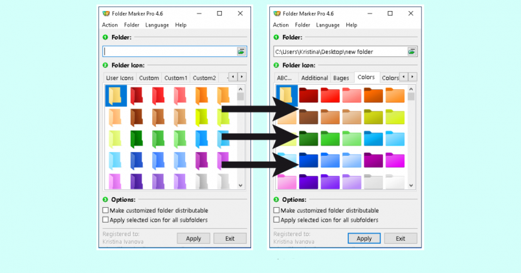Select the dark red folder icon in right window
The width and height of the screenshot is (521, 273).
coord(308,95)
